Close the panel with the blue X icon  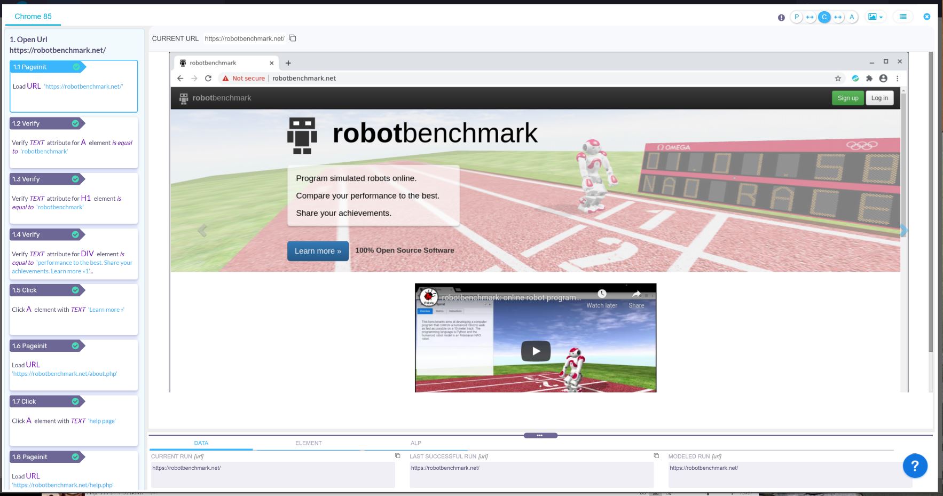pos(927,17)
